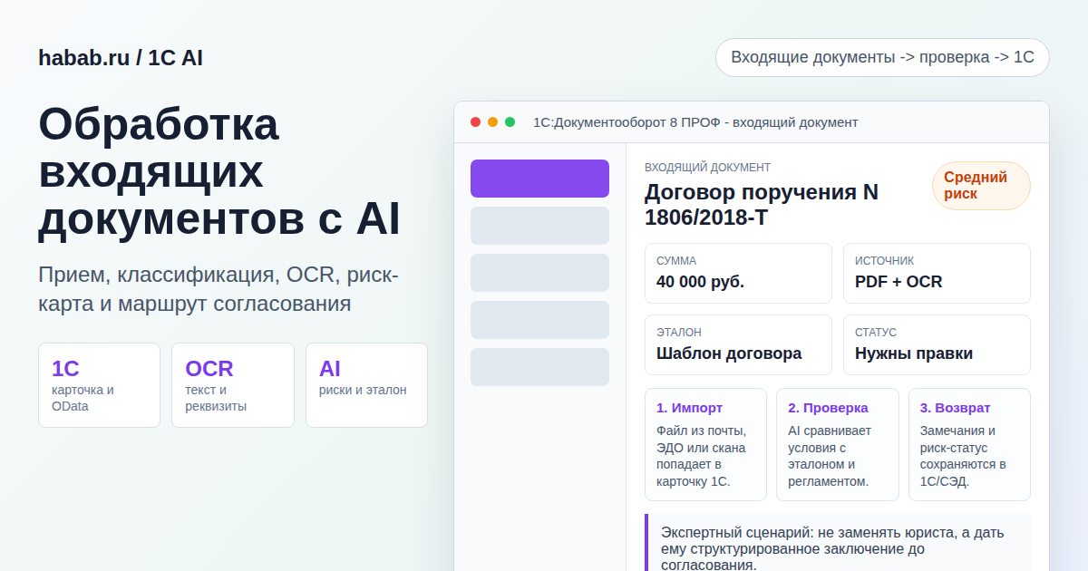The width and height of the screenshot is (1088, 571).
Task: Click the green window maximize dot
Action: [510, 122]
